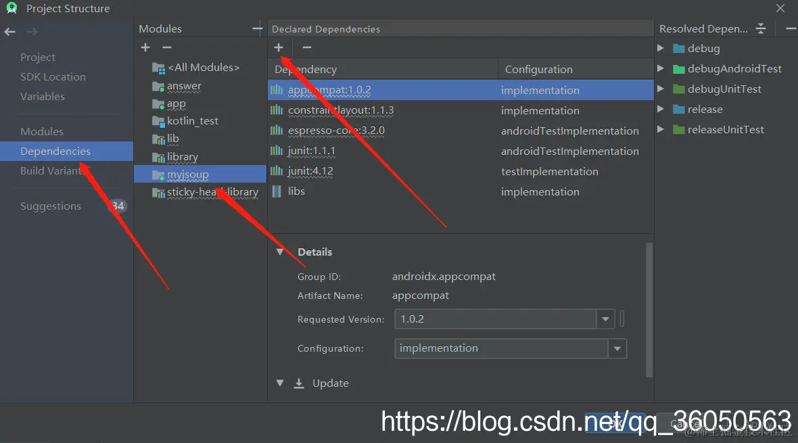
Task: Open the Suggestions section
Action: 51,206
